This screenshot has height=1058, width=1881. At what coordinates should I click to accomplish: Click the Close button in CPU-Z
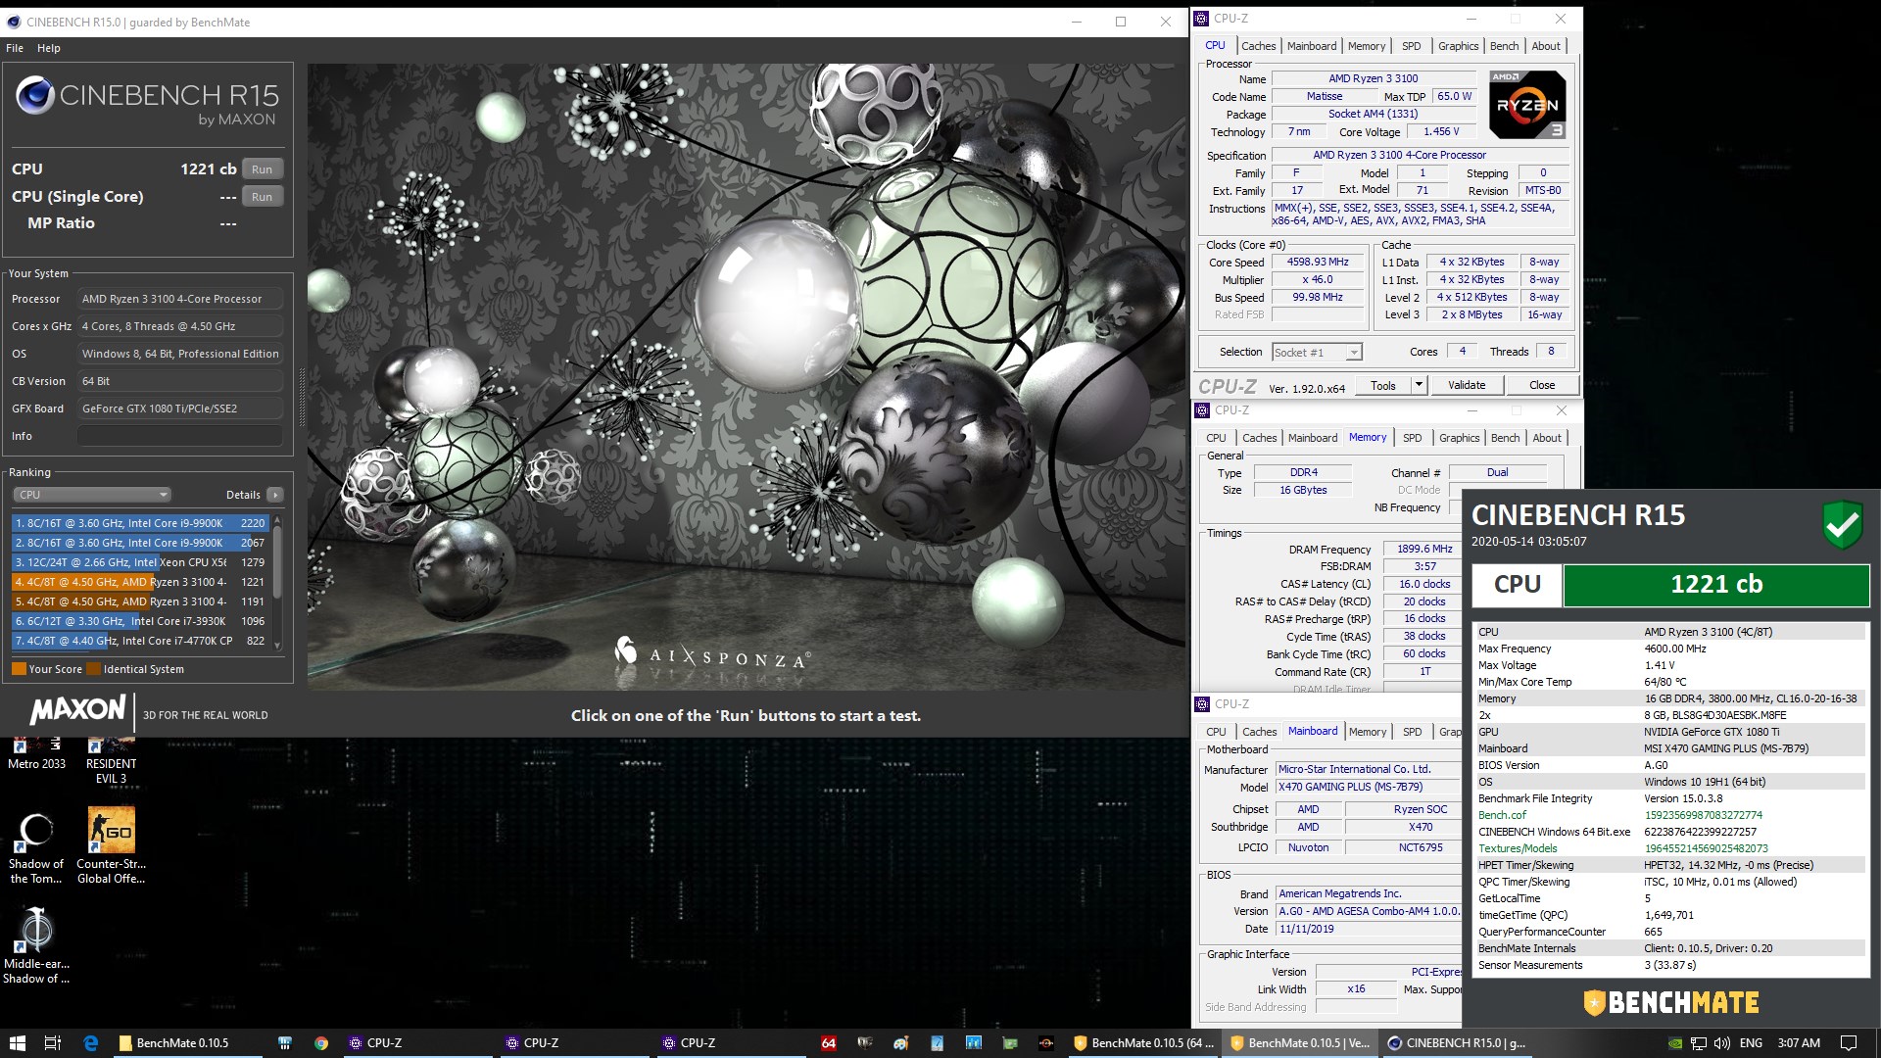coord(1542,385)
